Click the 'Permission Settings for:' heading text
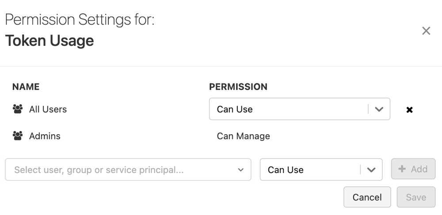The width and height of the screenshot is (442, 215). [80, 20]
